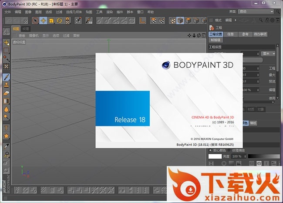Select the Eraser tool

(7, 93)
